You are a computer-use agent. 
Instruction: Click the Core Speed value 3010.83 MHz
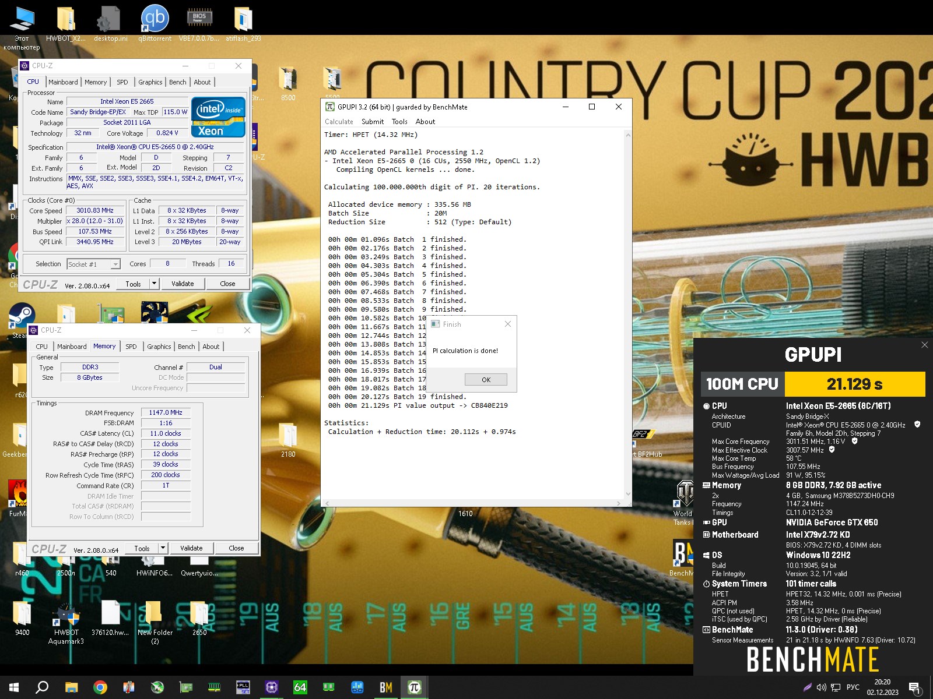click(95, 210)
